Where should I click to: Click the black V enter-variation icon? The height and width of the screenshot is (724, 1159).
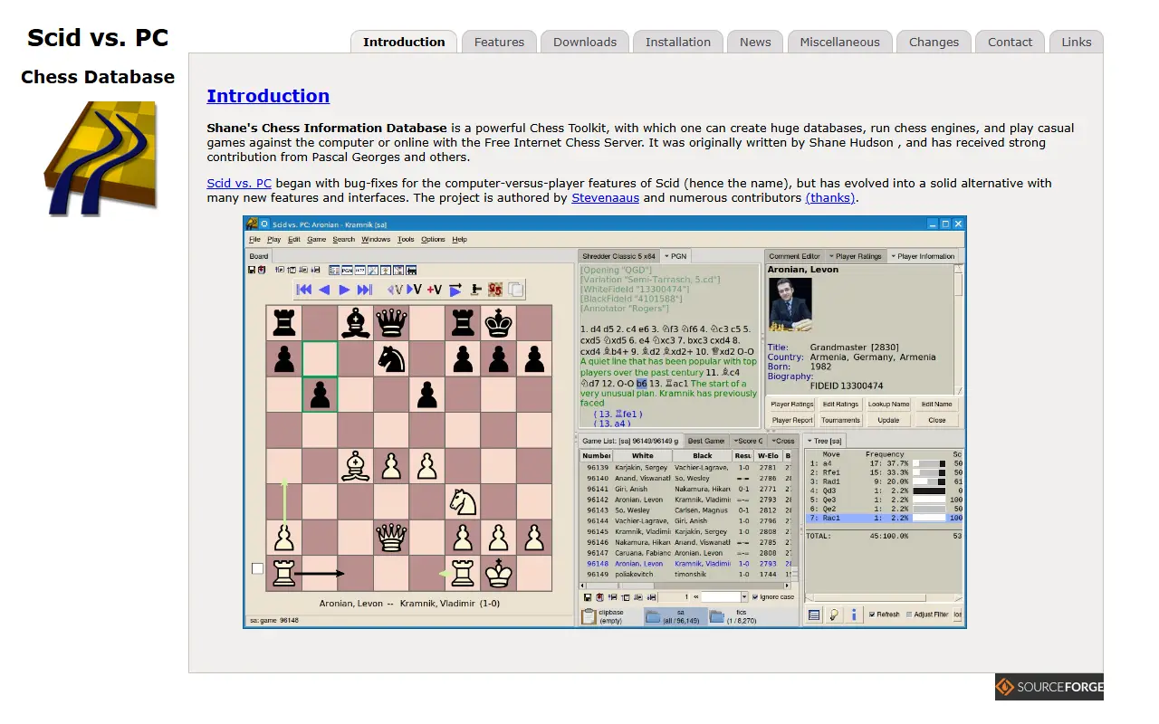(x=414, y=290)
